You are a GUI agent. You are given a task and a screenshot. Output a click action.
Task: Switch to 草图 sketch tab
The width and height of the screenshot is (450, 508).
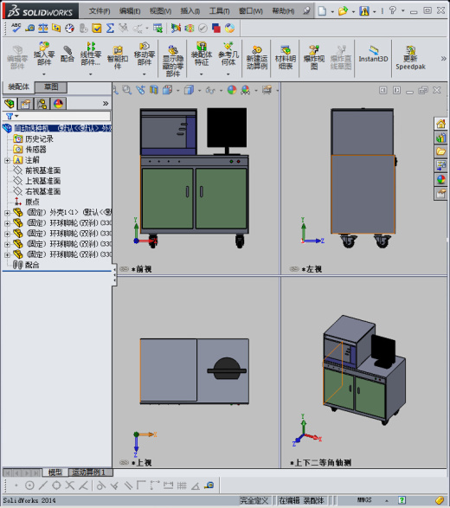click(x=51, y=87)
